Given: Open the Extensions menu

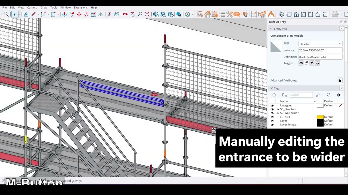Looking at the screenshot, I should pyautogui.click(x=81, y=8).
